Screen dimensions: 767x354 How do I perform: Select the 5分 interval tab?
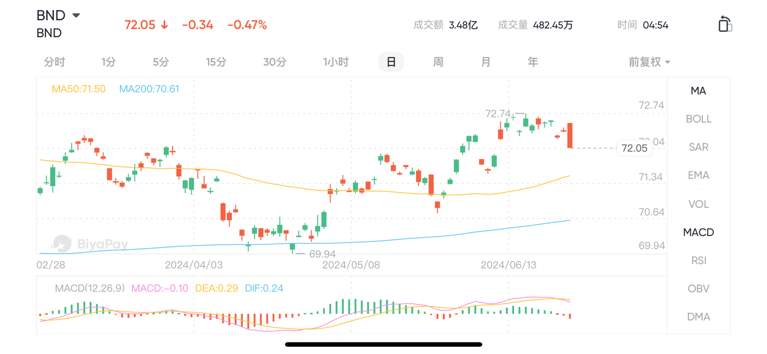161,62
